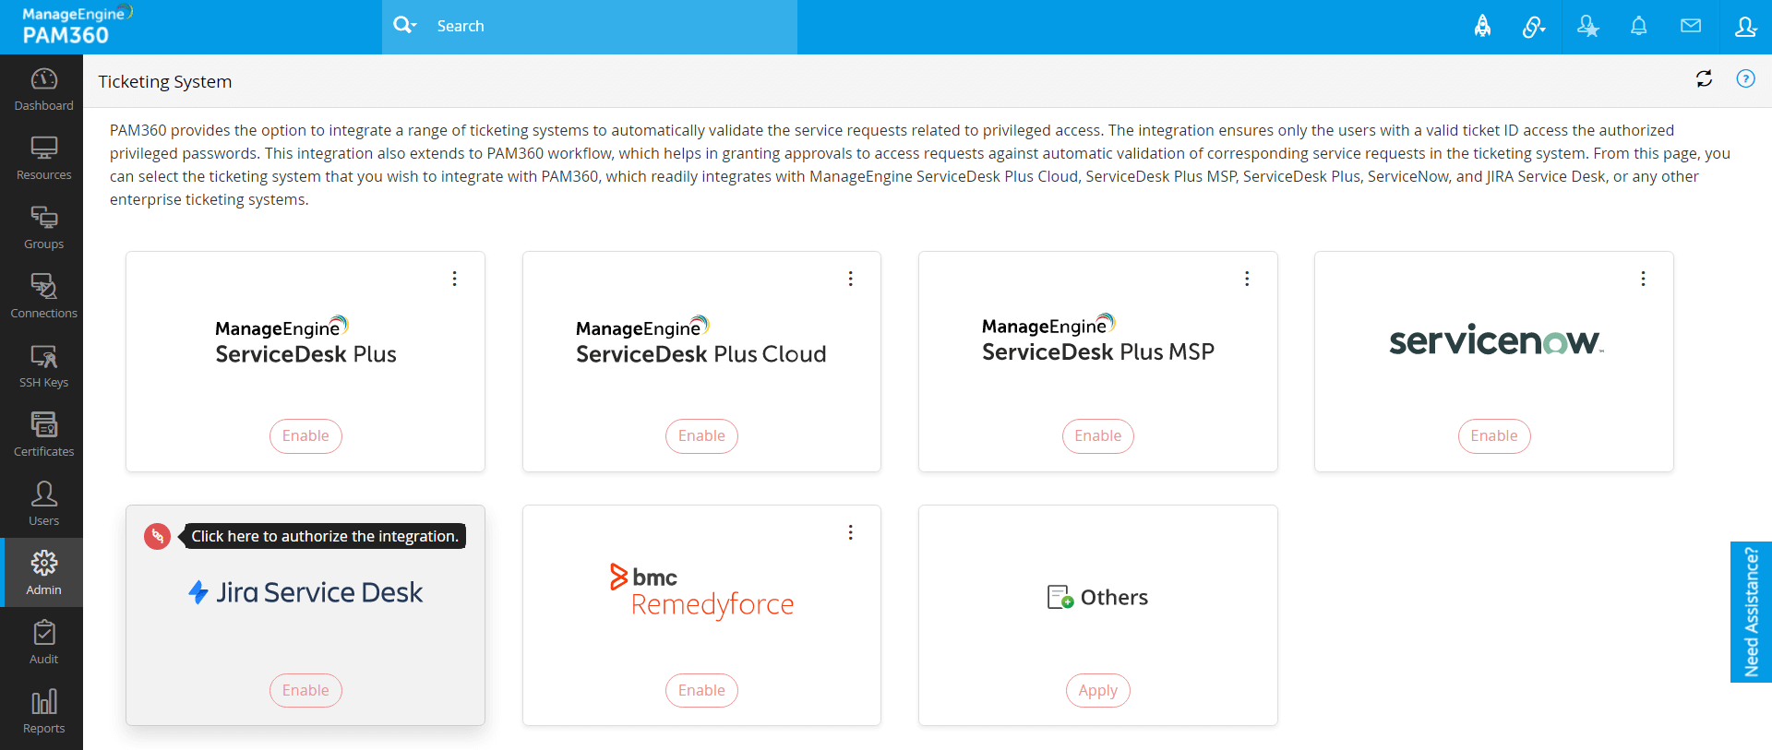Expand the search filter dropdown arrow

coord(414,26)
